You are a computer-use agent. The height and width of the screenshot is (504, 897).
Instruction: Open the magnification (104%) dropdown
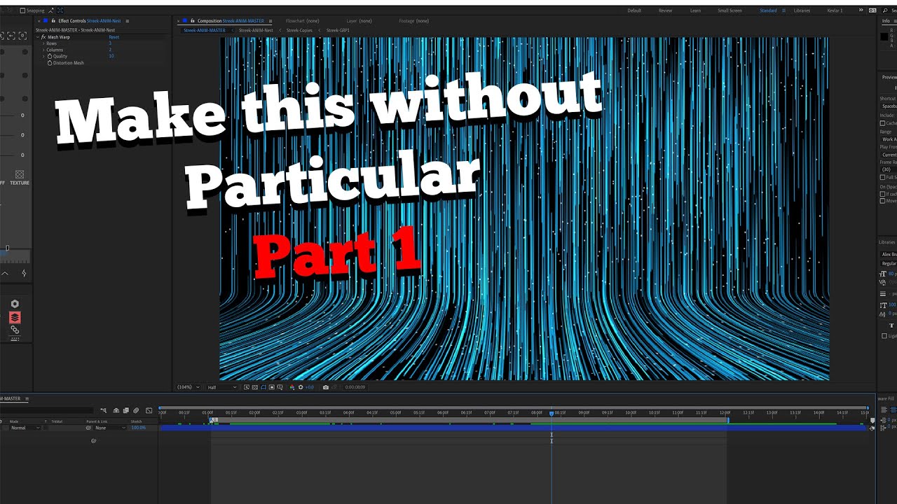[189, 387]
